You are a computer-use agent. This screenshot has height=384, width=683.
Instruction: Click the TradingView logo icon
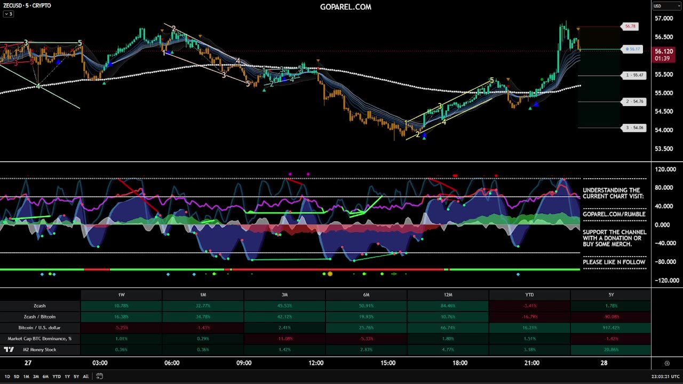(9, 350)
